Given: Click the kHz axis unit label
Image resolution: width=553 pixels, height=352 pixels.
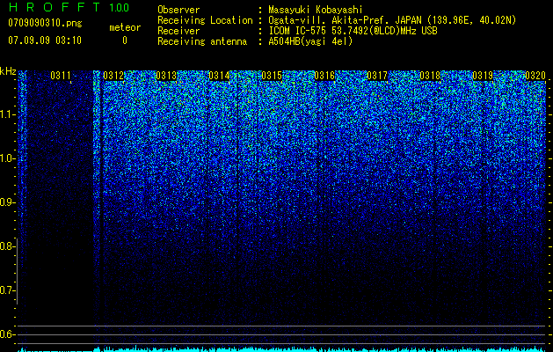Looking at the screenshot, I should pos(8,71).
